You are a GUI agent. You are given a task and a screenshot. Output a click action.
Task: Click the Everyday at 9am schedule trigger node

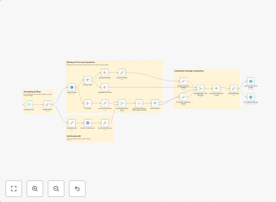29,105
